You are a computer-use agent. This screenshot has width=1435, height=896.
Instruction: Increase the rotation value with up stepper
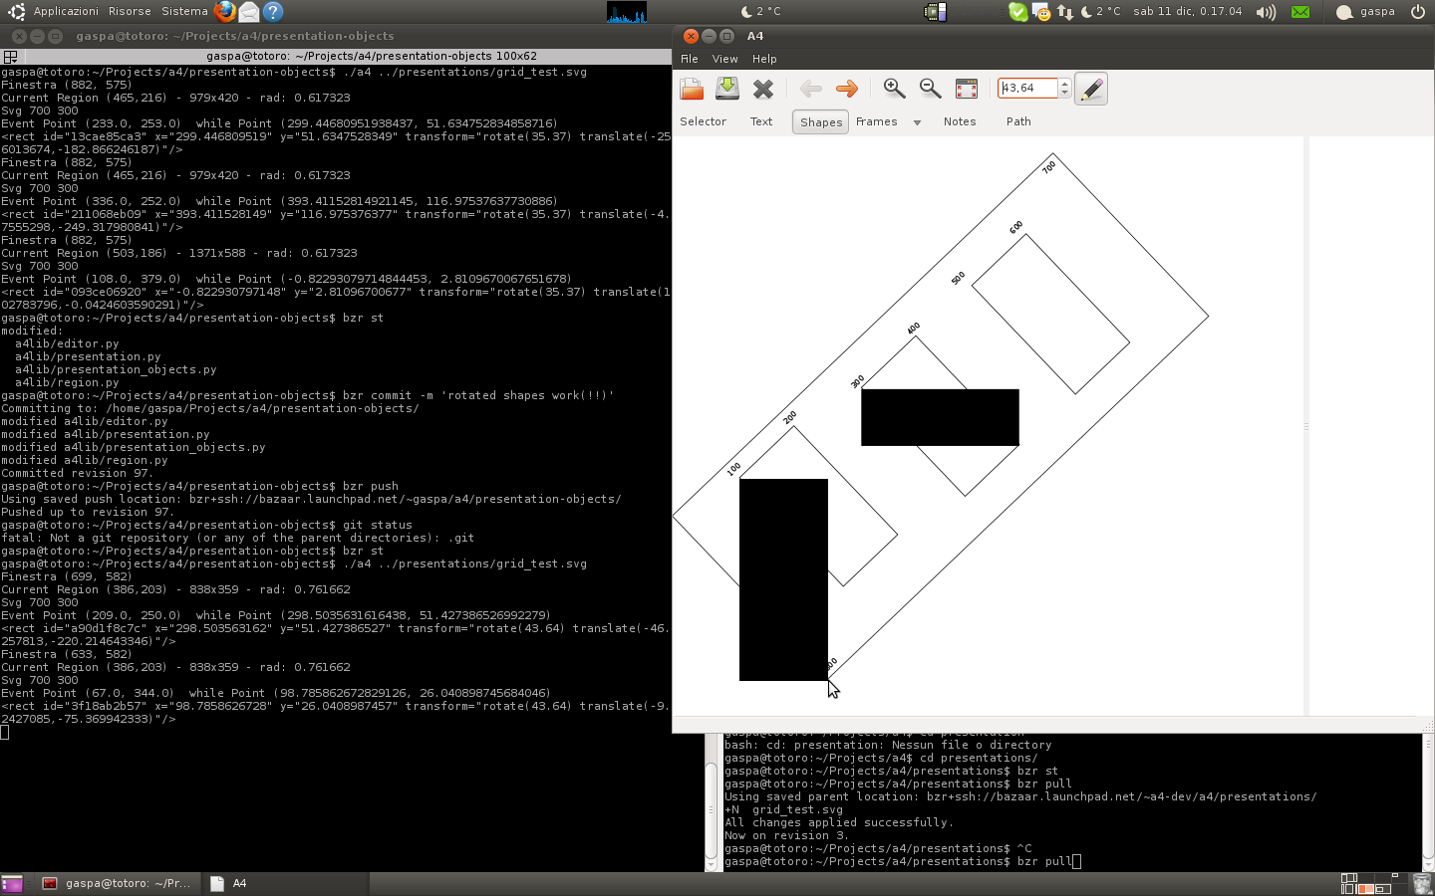(x=1064, y=84)
